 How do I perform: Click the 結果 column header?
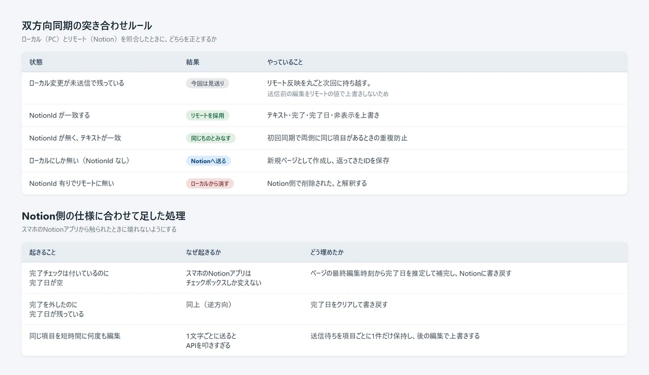[x=193, y=62]
